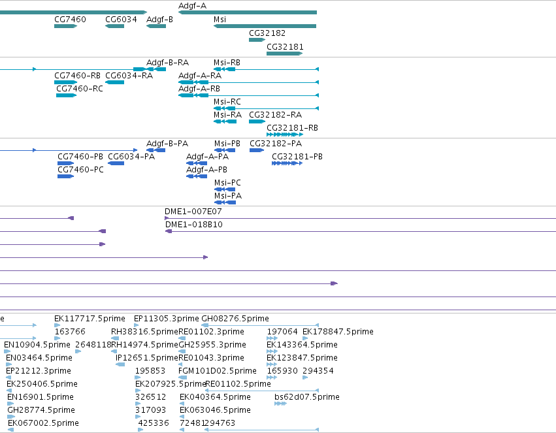Select the CG32182 gene bar glyph
The height and width of the screenshot is (433, 556).
pyautogui.click(x=257, y=40)
